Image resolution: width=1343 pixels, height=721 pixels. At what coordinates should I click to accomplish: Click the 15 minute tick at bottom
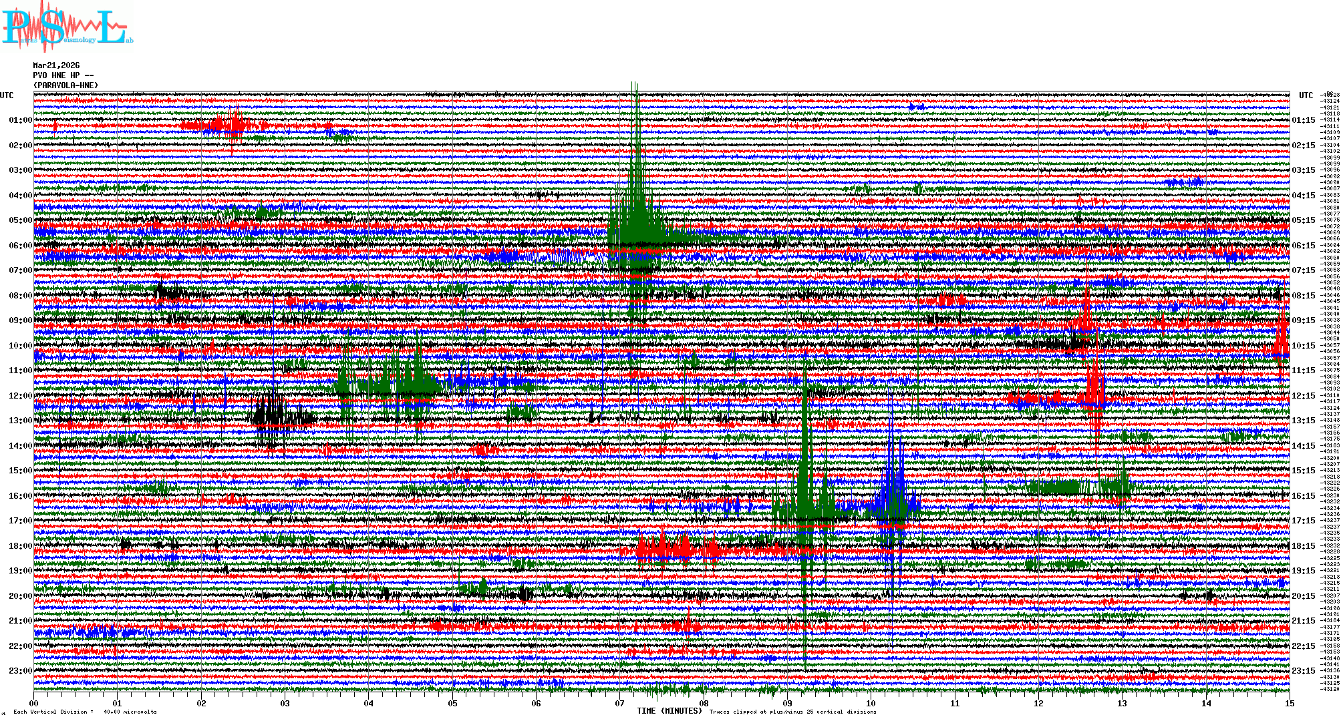click(1289, 703)
